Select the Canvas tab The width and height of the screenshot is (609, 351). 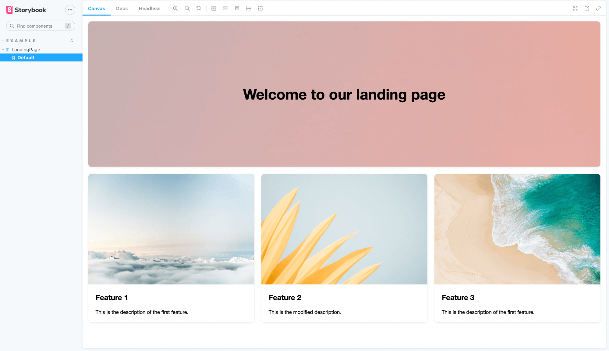(97, 8)
